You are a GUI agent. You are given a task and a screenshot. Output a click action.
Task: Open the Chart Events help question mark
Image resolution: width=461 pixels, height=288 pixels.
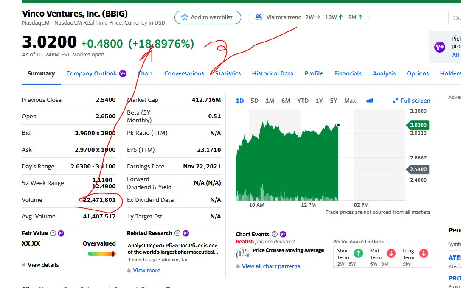(274, 234)
